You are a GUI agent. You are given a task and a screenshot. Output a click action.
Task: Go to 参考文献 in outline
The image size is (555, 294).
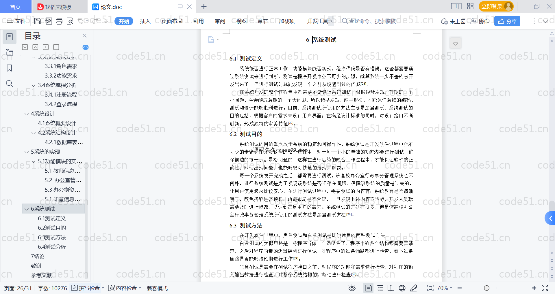41,276
